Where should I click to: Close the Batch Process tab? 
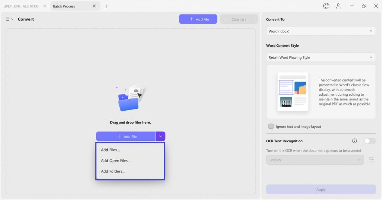(94, 6)
